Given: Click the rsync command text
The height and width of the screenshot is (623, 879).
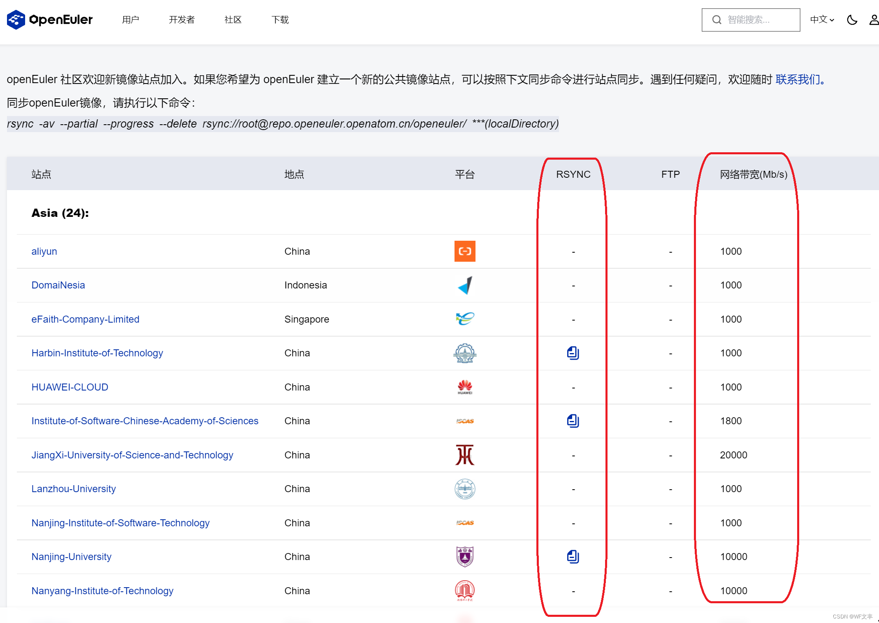Looking at the screenshot, I should point(283,124).
